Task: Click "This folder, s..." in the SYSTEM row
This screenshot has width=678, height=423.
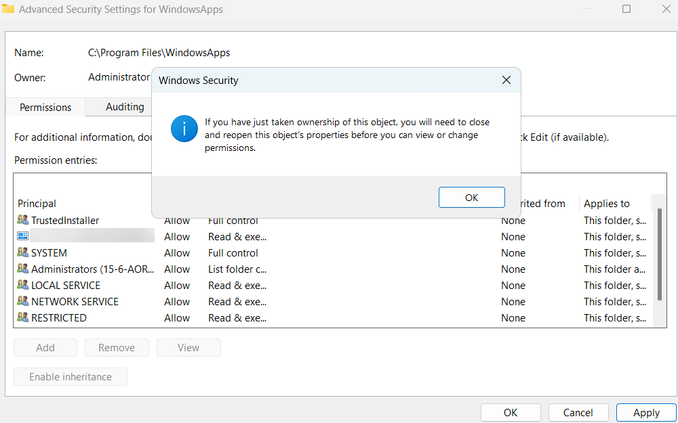Action: [x=615, y=252]
